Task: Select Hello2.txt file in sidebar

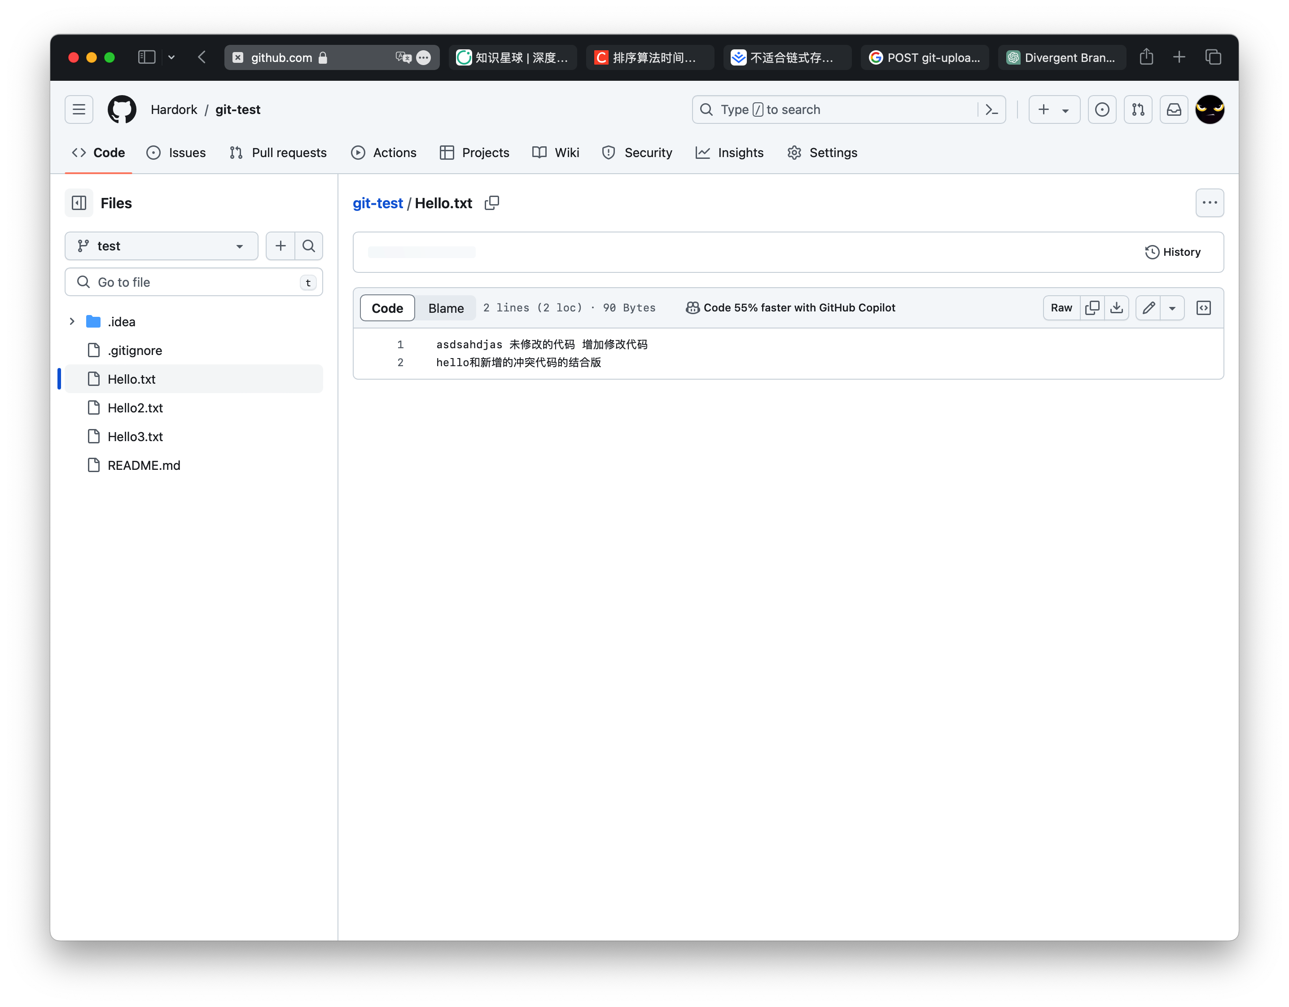Action: (x=135, y=407)
